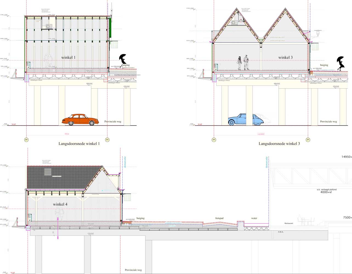The image size is (352, 274).
Task: Select the 'fietspad' label
Action: pos(219,218)
